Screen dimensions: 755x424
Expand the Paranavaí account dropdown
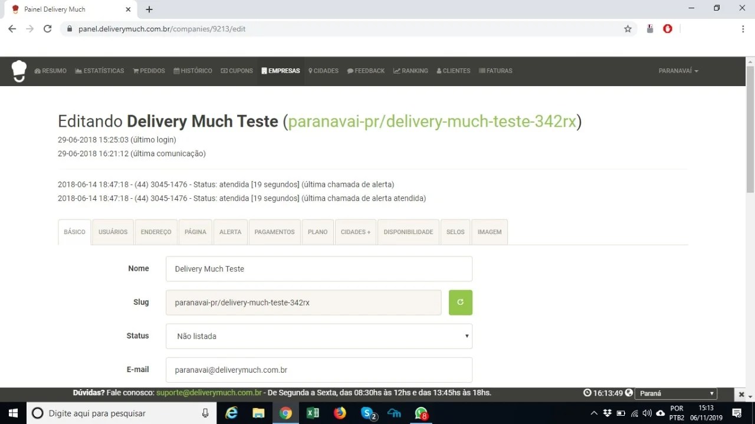point(678,71)
